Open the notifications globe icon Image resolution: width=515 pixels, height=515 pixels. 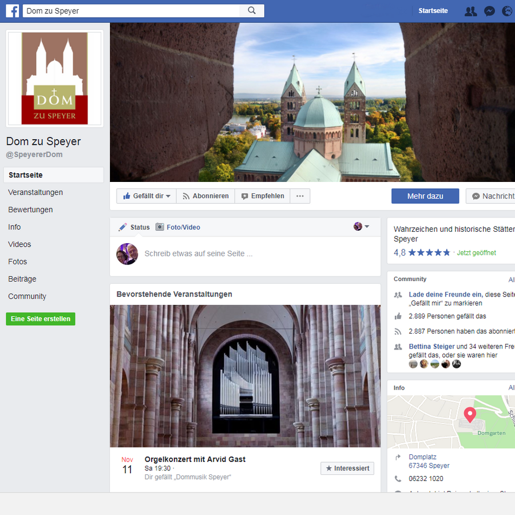507,11
